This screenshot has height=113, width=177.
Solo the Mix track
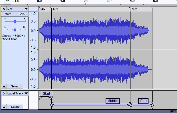(x=21, y=14)
